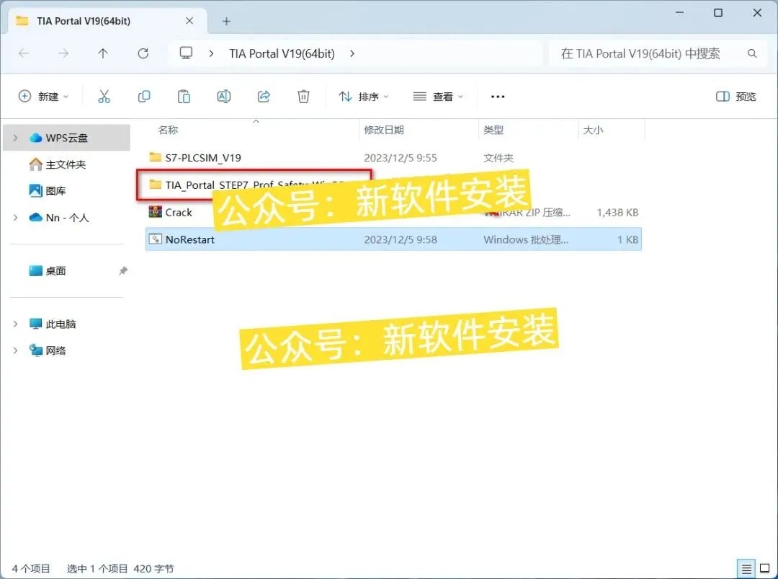The image size is (778, 579).
Task: Select 此电脑 in the sidebar
Action: tap(61, 324)
